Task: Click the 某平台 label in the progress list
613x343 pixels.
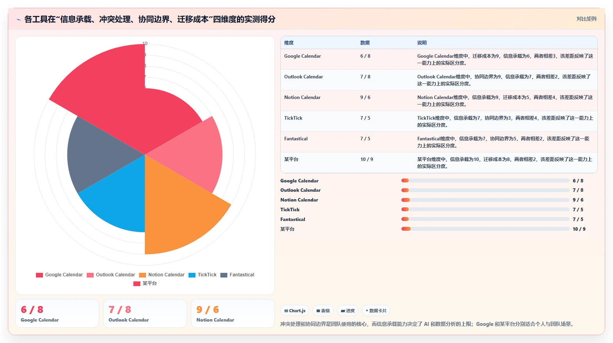Action: 287,229
